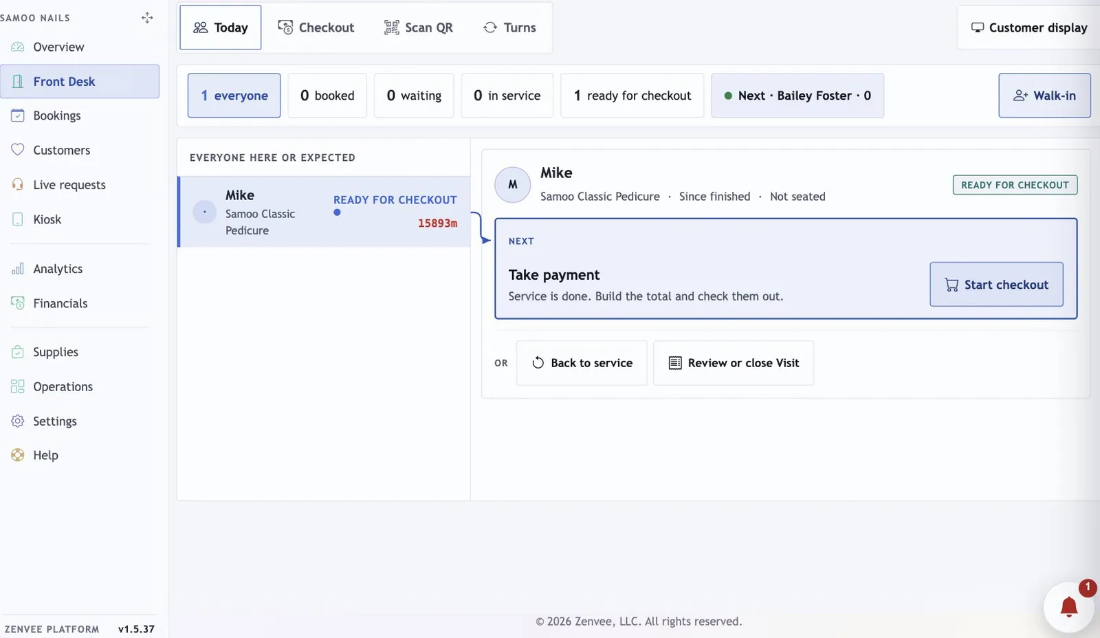Screen dimensions: 1100x638
Task: Open Supplies
Action: click(x=80, y=352)
